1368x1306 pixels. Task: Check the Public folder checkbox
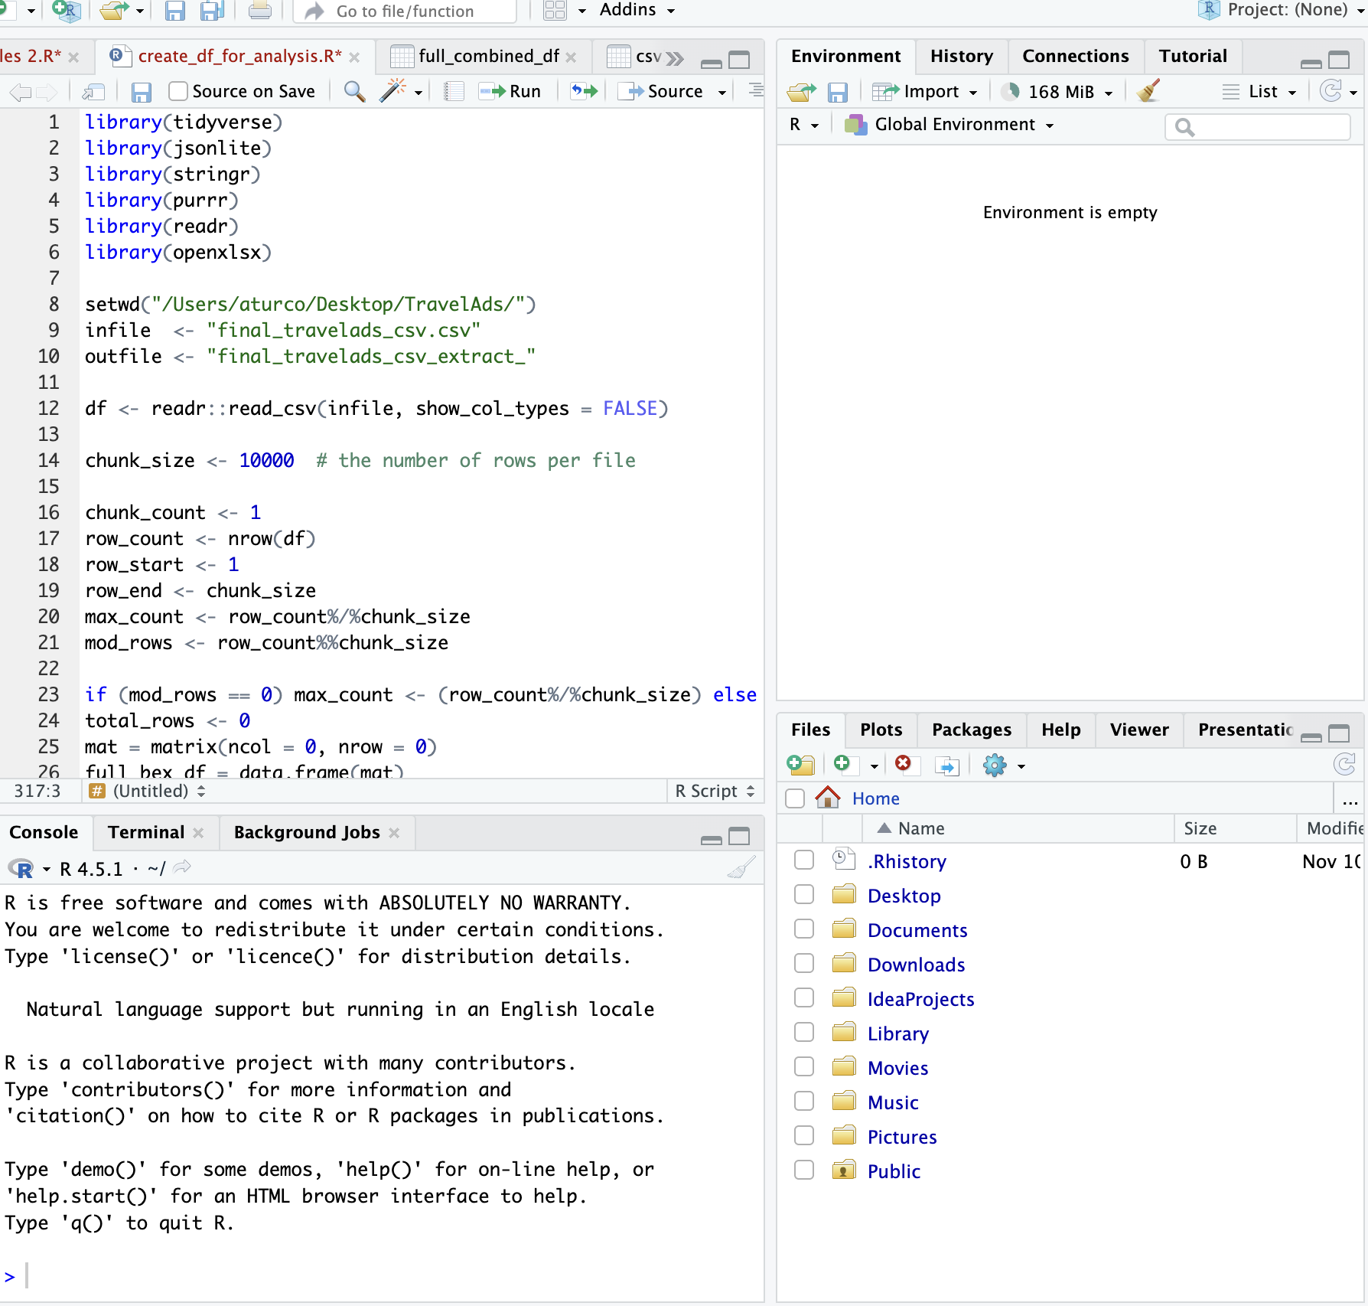click(804, 1170)
